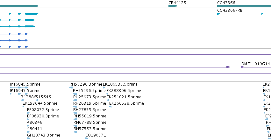Screen dimensions: 271x140
Task: Click the 480346 feature label
Action: (x=35, y=122)
